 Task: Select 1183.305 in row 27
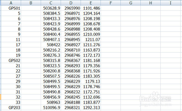click(91, 76)
